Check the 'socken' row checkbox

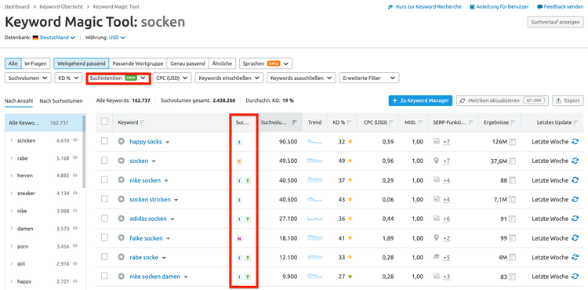[104, 161]
